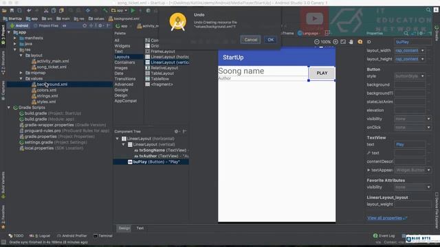This screenshot has height=247, width=440.
Task: Select LinearLayout (horizontal) in the palette
Action: [x=167, y=57]
